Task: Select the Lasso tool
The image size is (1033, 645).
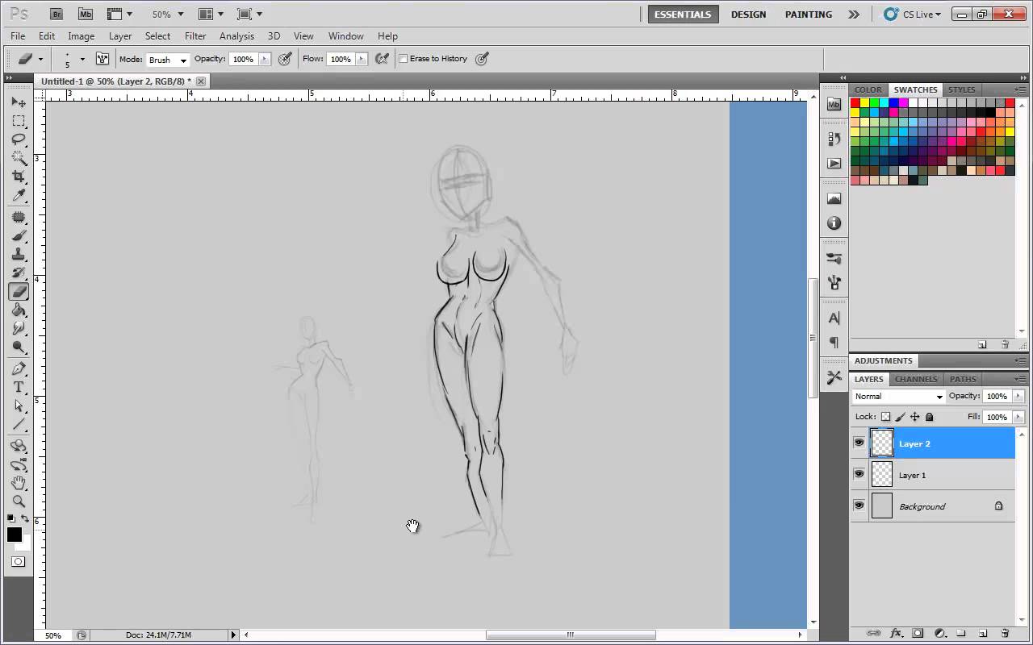Action: click(x=19, y=139)
